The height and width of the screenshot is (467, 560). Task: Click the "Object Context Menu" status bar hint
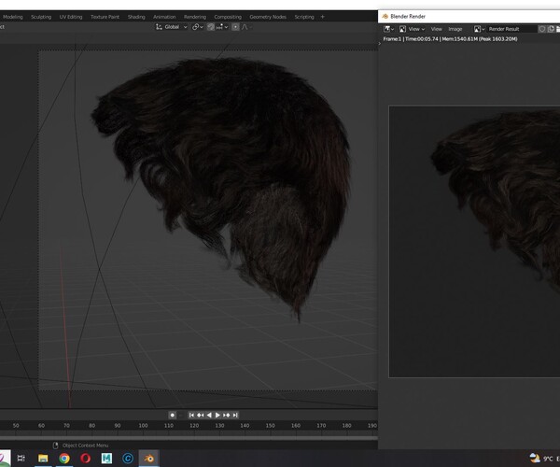tap(85, 446)
